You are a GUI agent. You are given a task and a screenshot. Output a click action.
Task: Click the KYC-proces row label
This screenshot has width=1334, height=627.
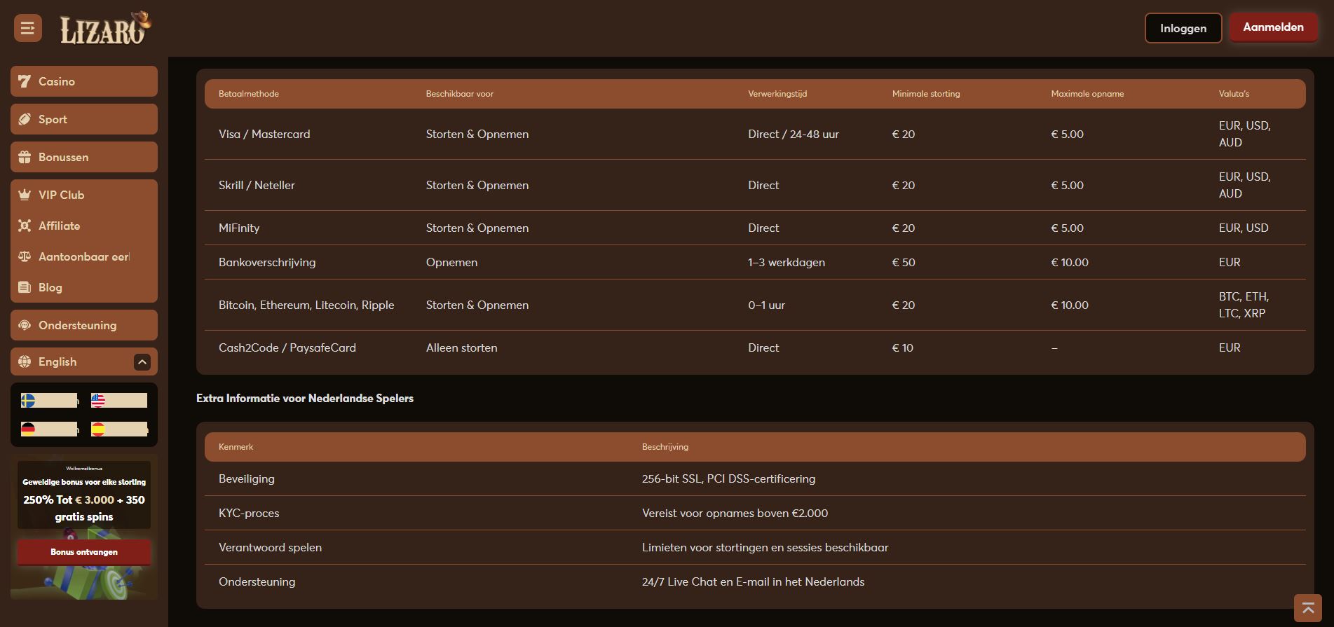click(249, 513)
